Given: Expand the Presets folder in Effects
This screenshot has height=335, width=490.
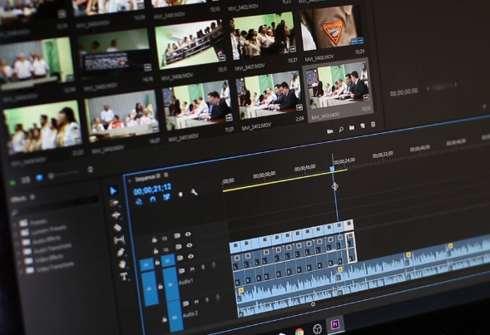Looking at the screenshot, I should [15, 224].
